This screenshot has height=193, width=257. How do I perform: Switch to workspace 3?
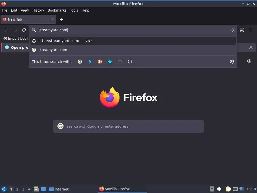tap(23, 189)
